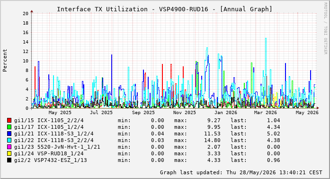330x179 pixels.
Task: Click the 'Percent' y-axis label
Action: 5,61
